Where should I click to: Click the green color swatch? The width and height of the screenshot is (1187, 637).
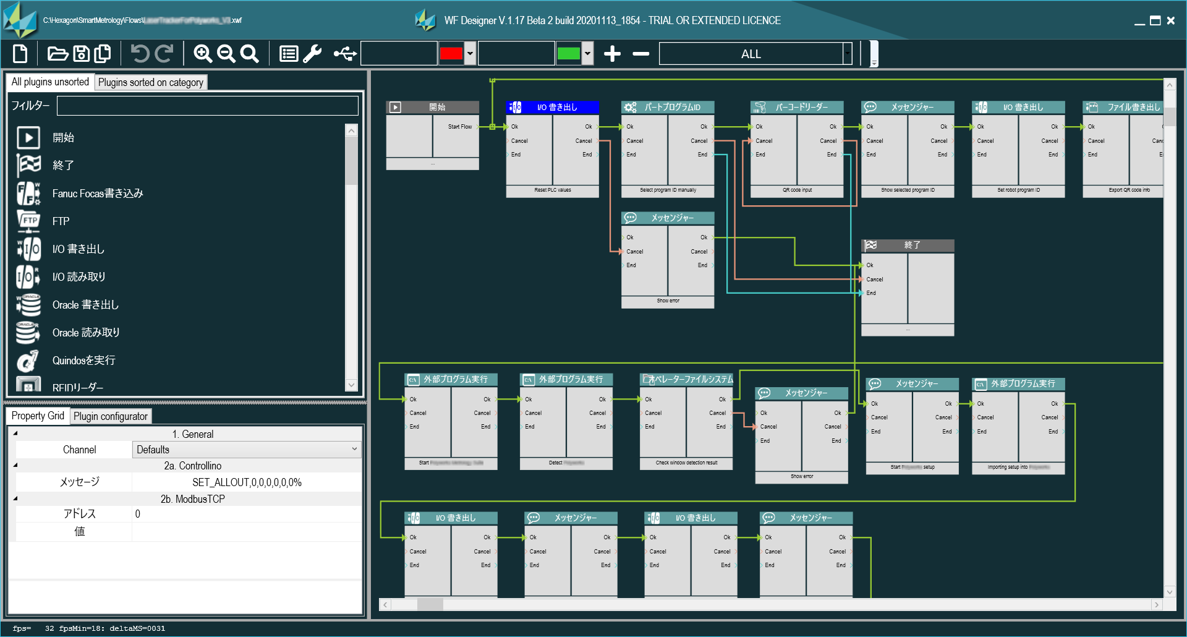tap(568, 54)
